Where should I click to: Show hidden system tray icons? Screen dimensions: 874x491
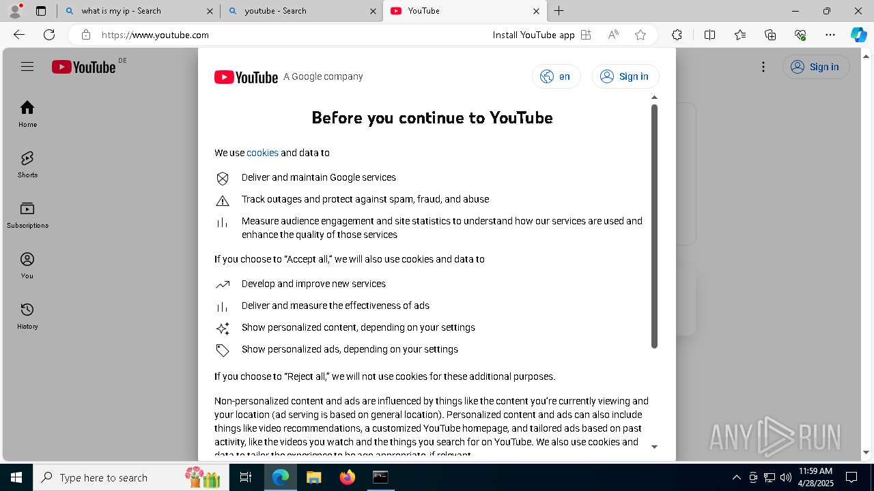click(737, 477)
